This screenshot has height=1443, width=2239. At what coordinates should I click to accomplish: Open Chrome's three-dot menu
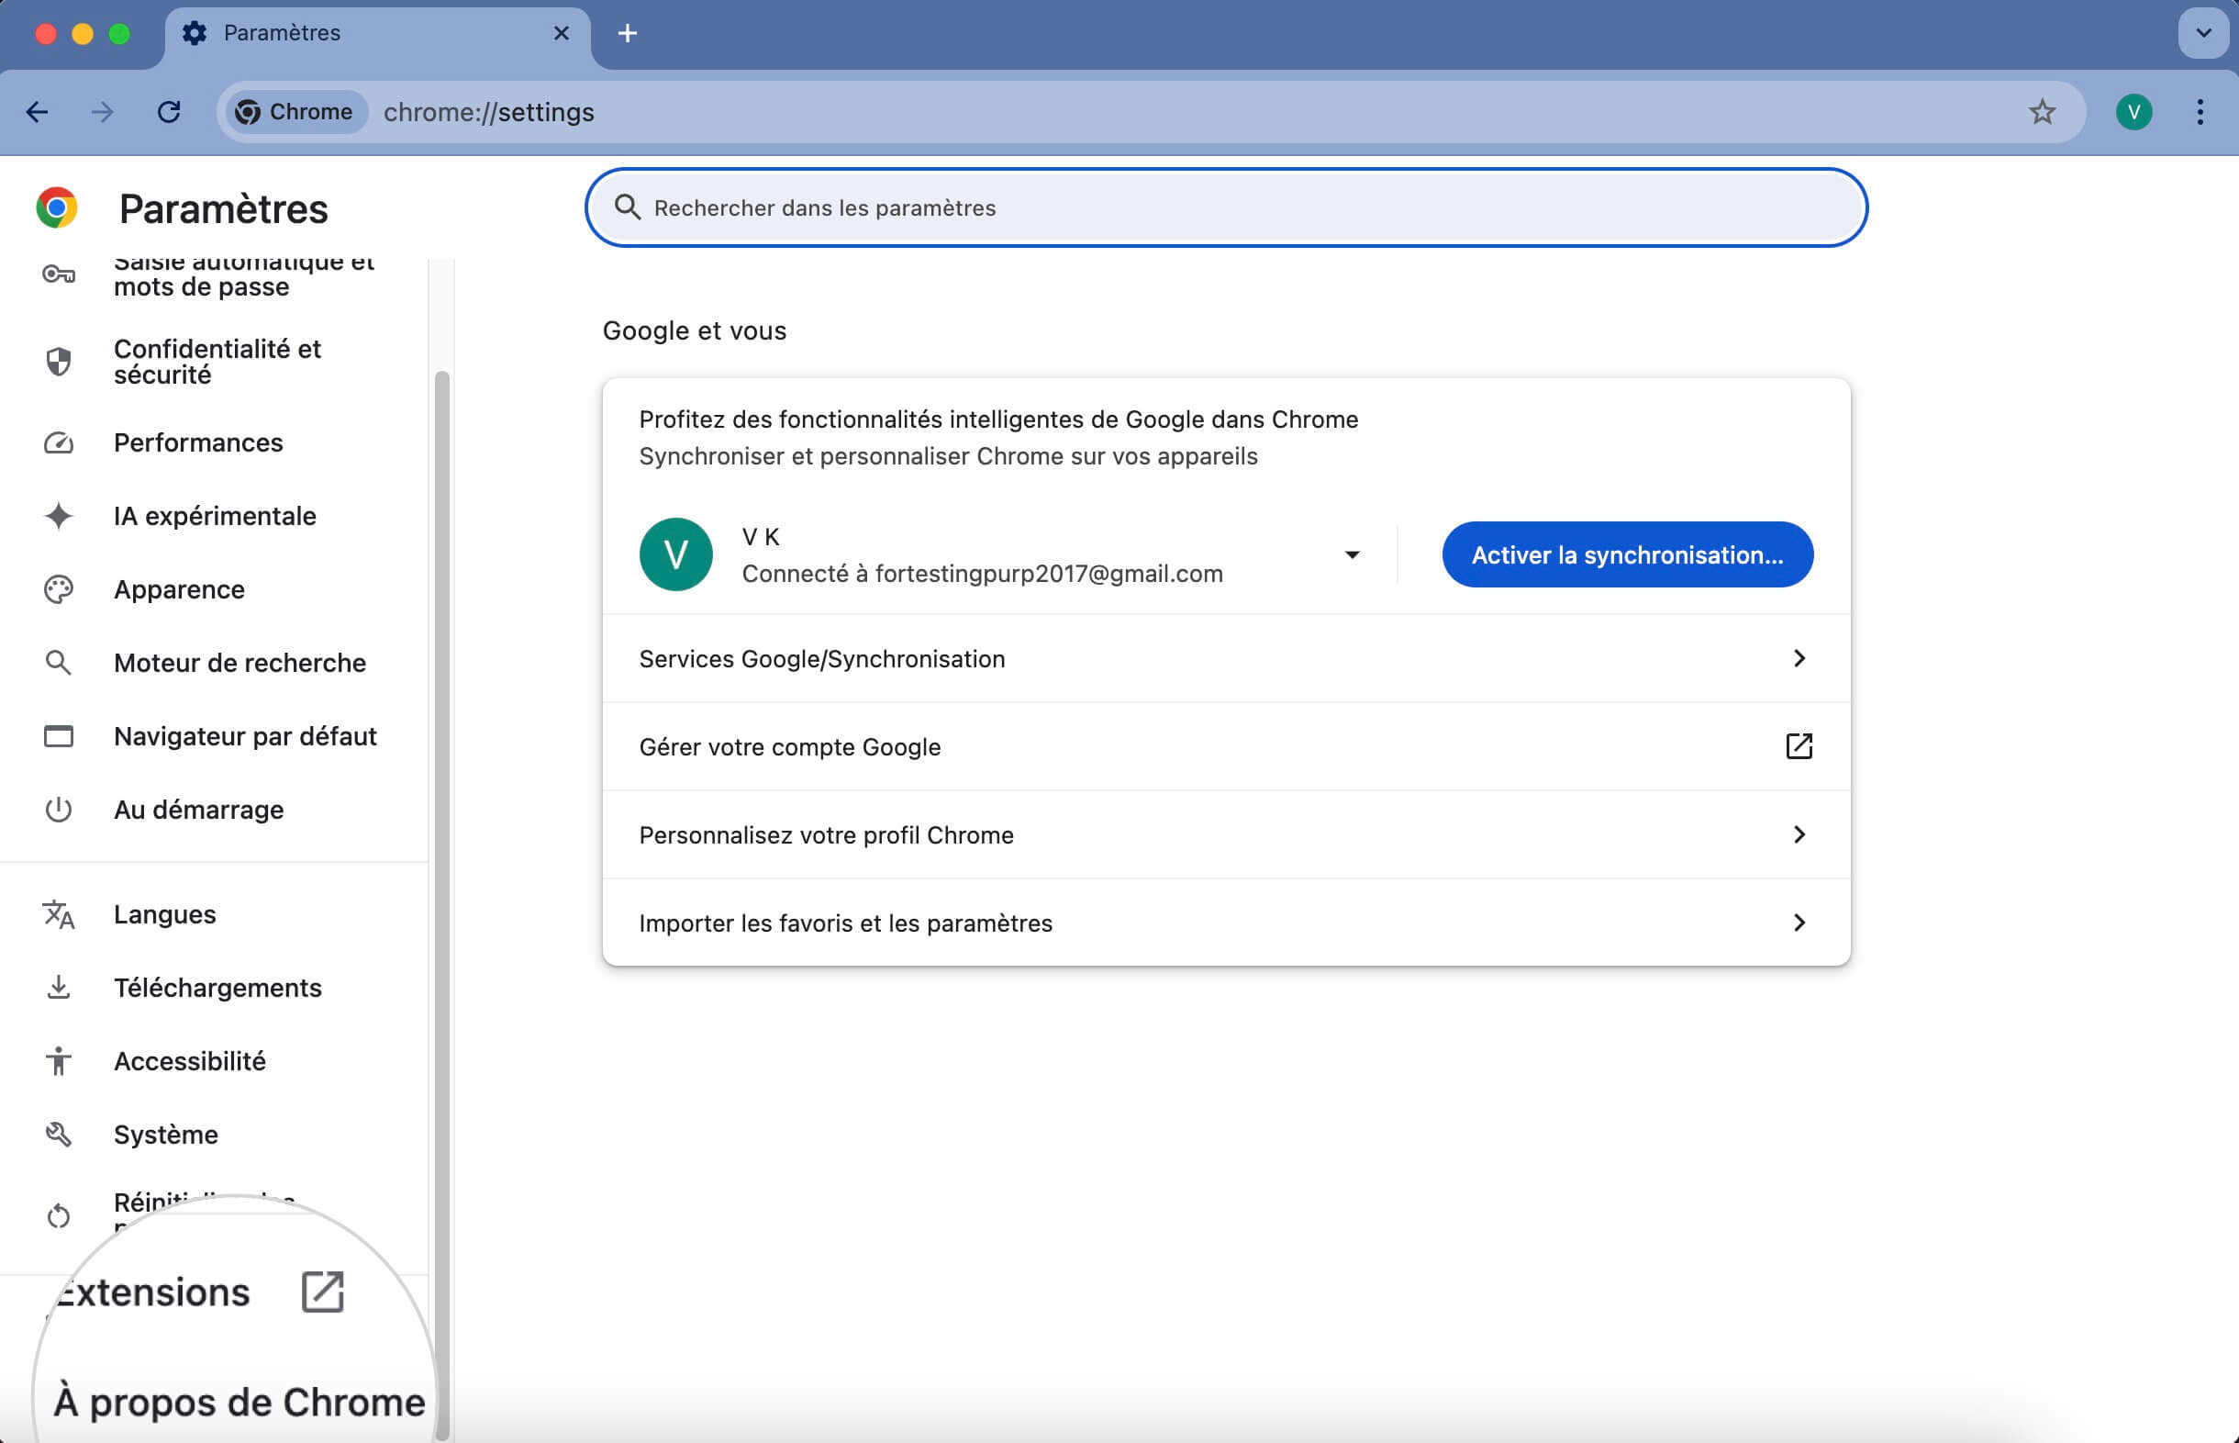point(2200,112)
